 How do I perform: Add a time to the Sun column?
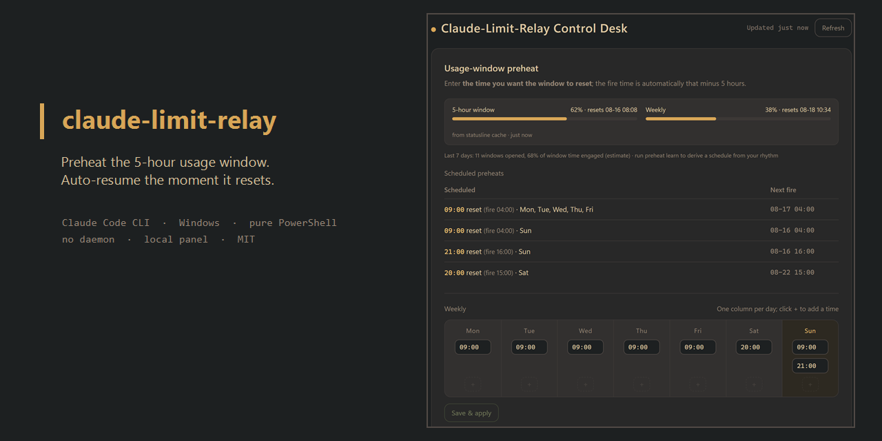810,384
